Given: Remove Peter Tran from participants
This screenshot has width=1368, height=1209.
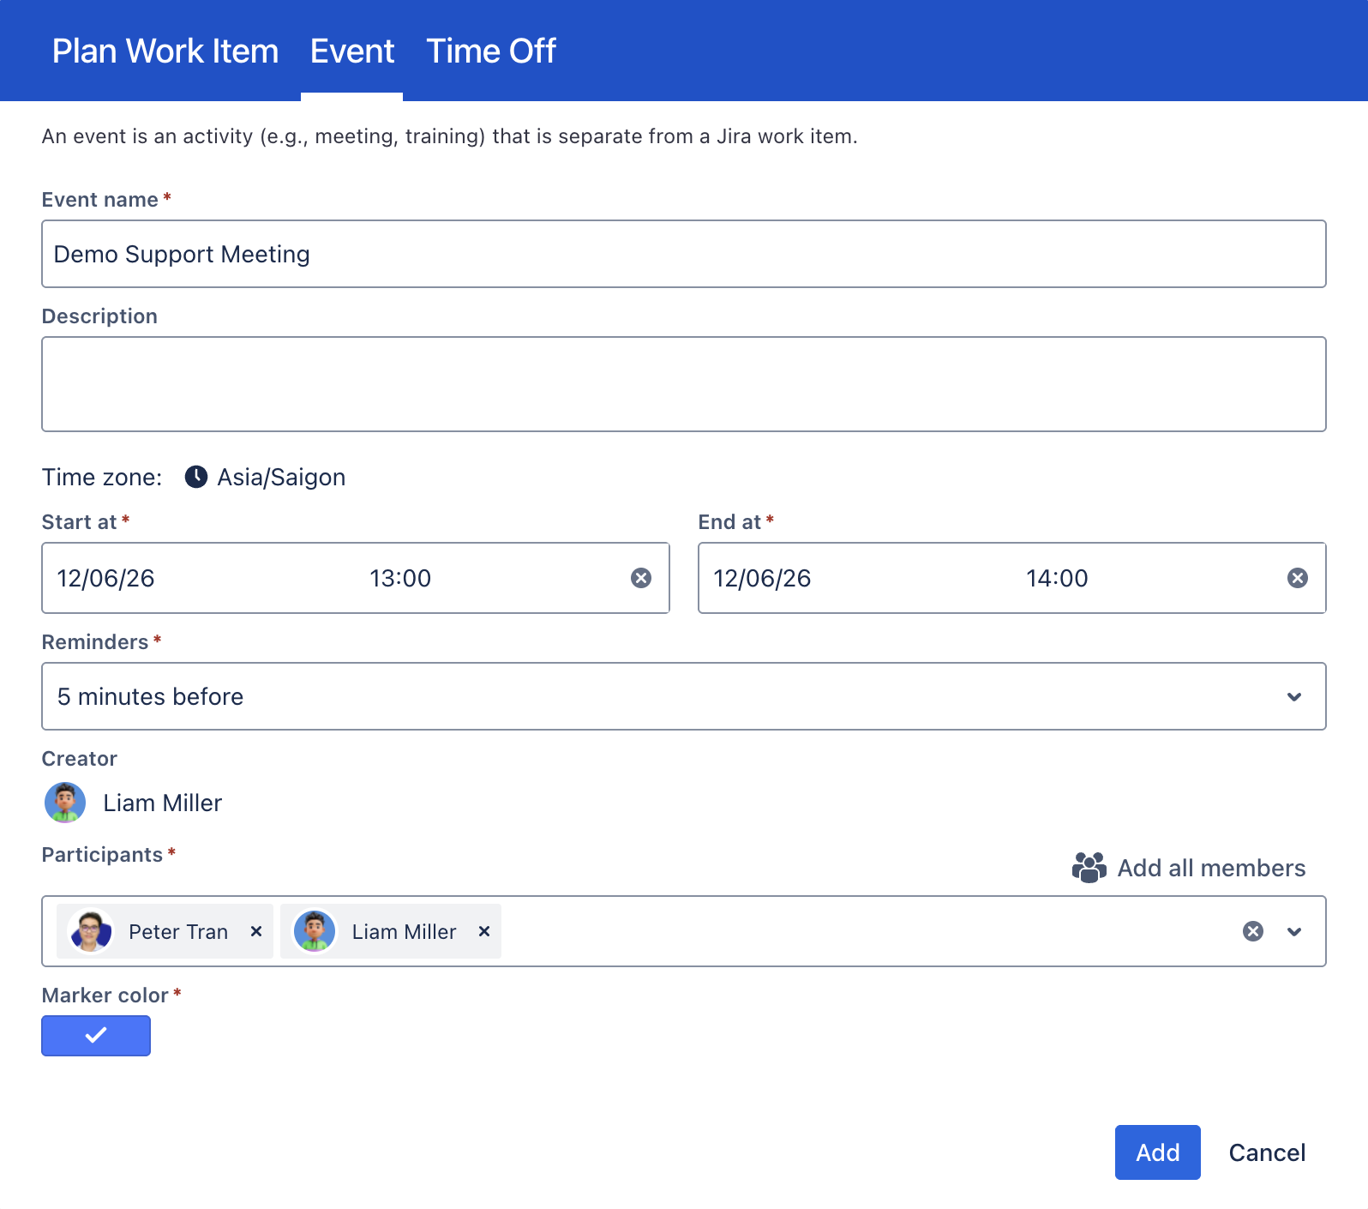Looking at the screenshot, I should (x=256, y=931).
